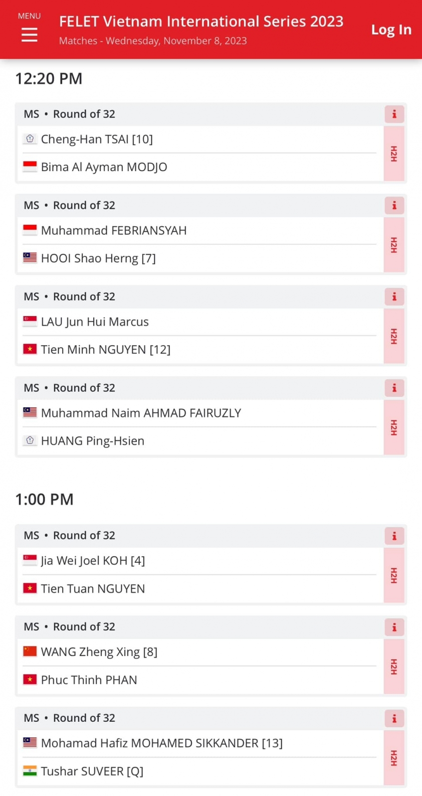Open FELET Vietnam International Series 2023 title
This screenshot has width=422, height=796.
pyautogui.click(x=201, y=22)
